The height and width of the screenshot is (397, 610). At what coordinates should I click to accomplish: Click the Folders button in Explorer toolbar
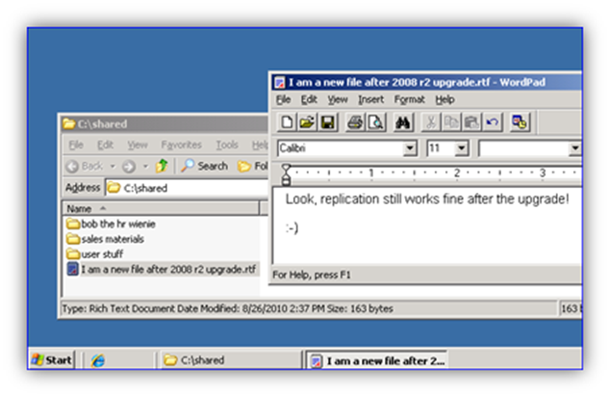click(253, 167)
